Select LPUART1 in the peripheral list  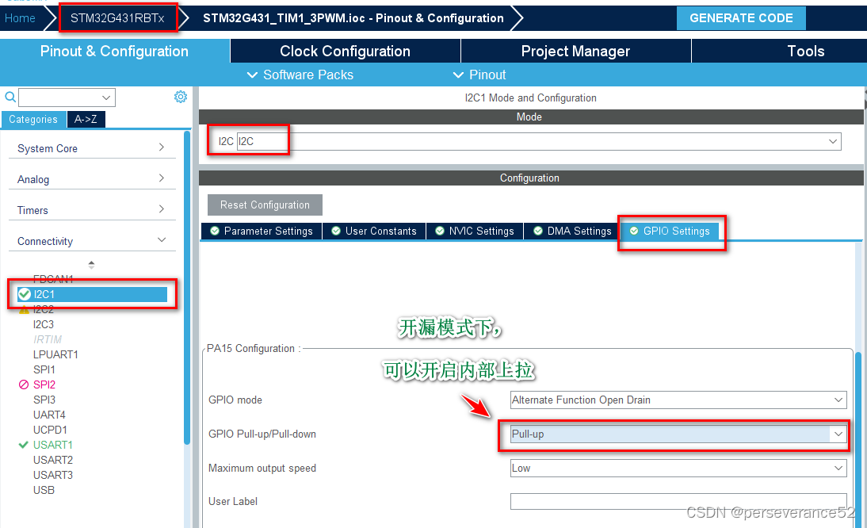[x=55, y=354]
